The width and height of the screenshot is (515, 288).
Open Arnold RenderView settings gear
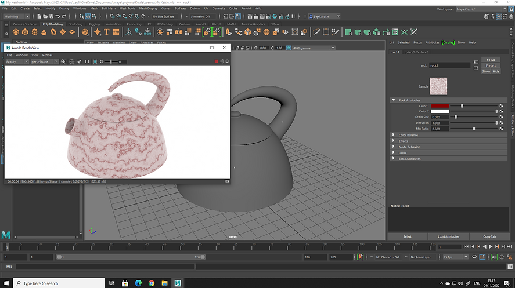227,61
